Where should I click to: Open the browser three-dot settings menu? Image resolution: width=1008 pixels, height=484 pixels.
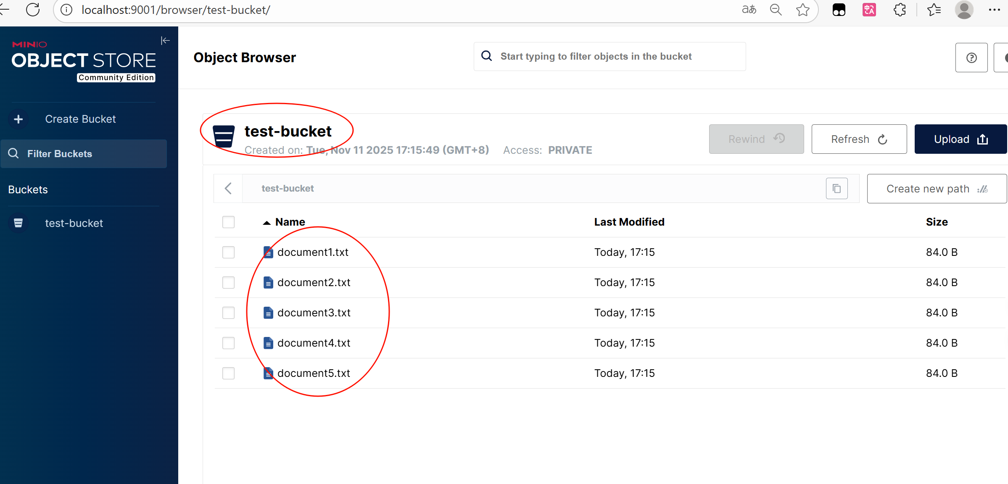coord(995,10)
